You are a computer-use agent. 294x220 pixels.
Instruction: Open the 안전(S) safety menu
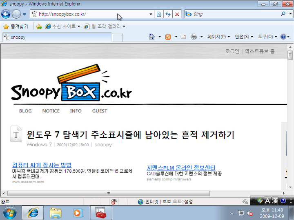tap(244, 37)
